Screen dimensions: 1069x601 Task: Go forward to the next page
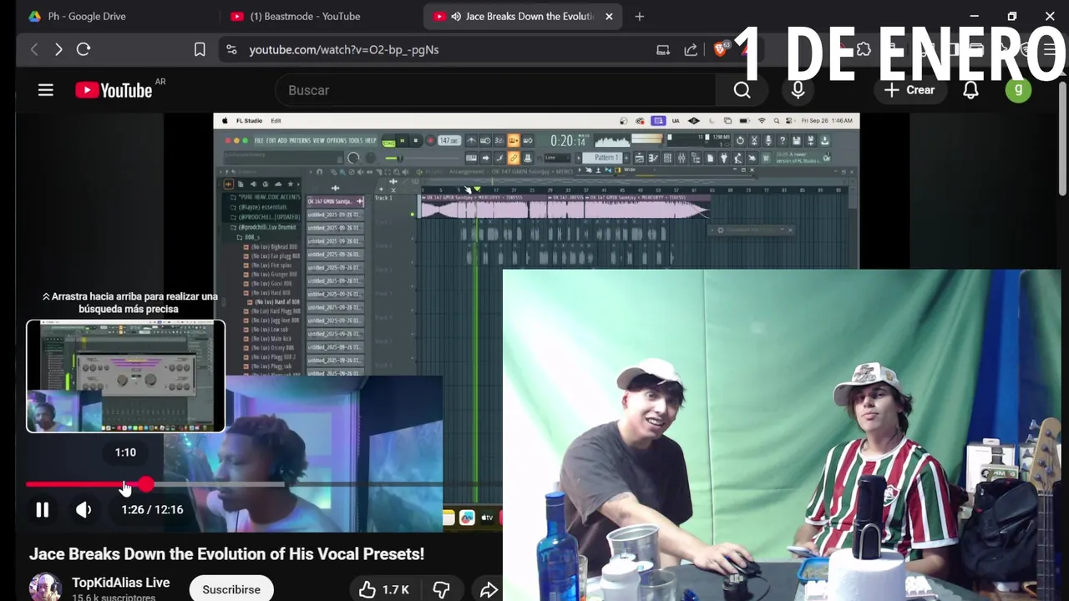coord(58,49)
